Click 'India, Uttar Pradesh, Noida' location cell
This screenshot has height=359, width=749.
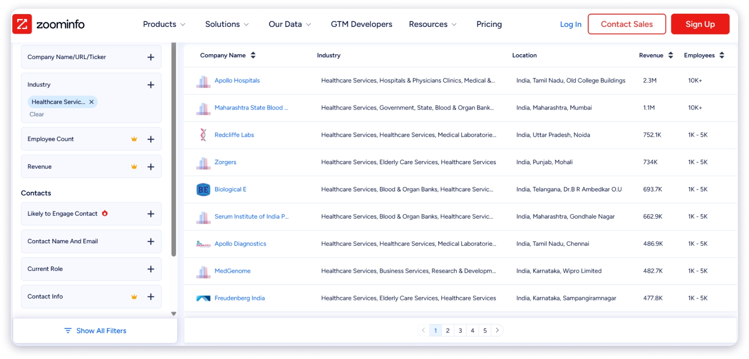[x=553, y=135]
